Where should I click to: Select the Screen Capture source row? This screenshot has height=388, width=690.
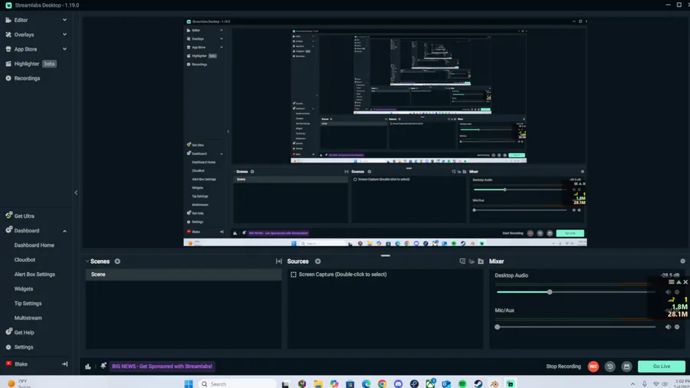coord(385,275)
